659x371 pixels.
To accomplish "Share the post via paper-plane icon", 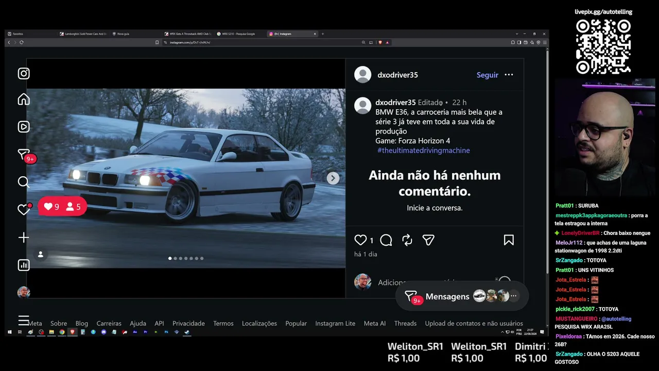I will [x=428, y=240].
